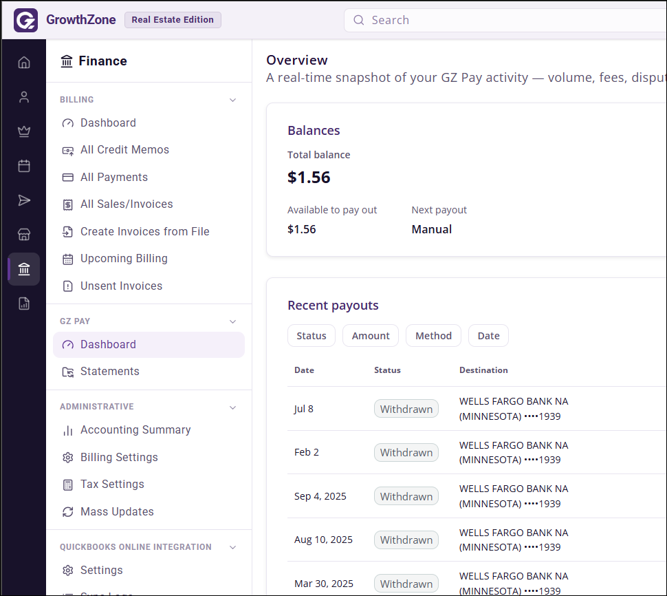This screenshot has width=667, height=596.
Task: Click the Feb 2 payout date
Action: 306,452
